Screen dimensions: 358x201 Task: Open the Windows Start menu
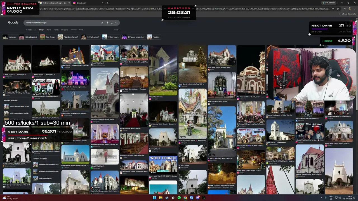(x=154, y=198)
